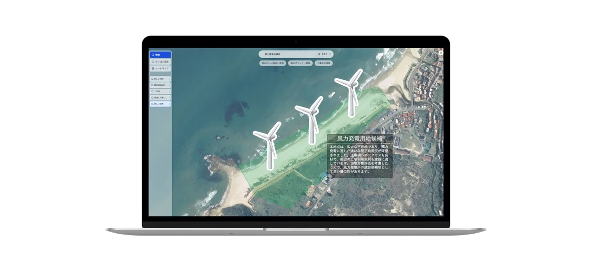This screenshot has height=273, width=592.
Task: Click the 工事中の道路 suggestion chip
Action: pos(324,64)
